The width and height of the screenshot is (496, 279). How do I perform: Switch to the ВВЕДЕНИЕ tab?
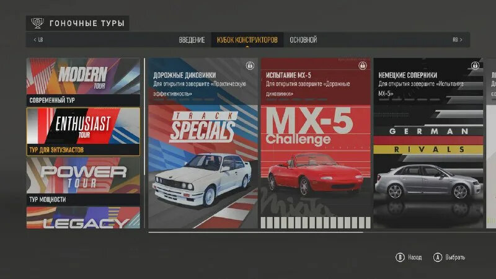pos(192,40)
